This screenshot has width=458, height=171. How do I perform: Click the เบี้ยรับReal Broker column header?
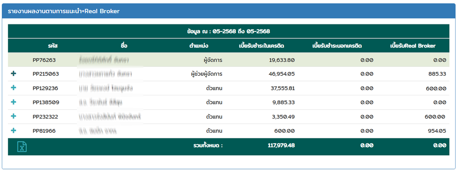tap(413, 46)
